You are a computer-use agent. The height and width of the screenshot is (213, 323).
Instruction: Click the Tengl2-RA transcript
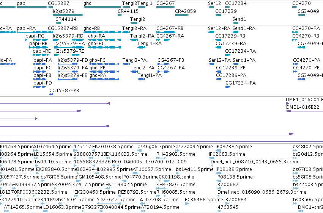pos(134,40)
